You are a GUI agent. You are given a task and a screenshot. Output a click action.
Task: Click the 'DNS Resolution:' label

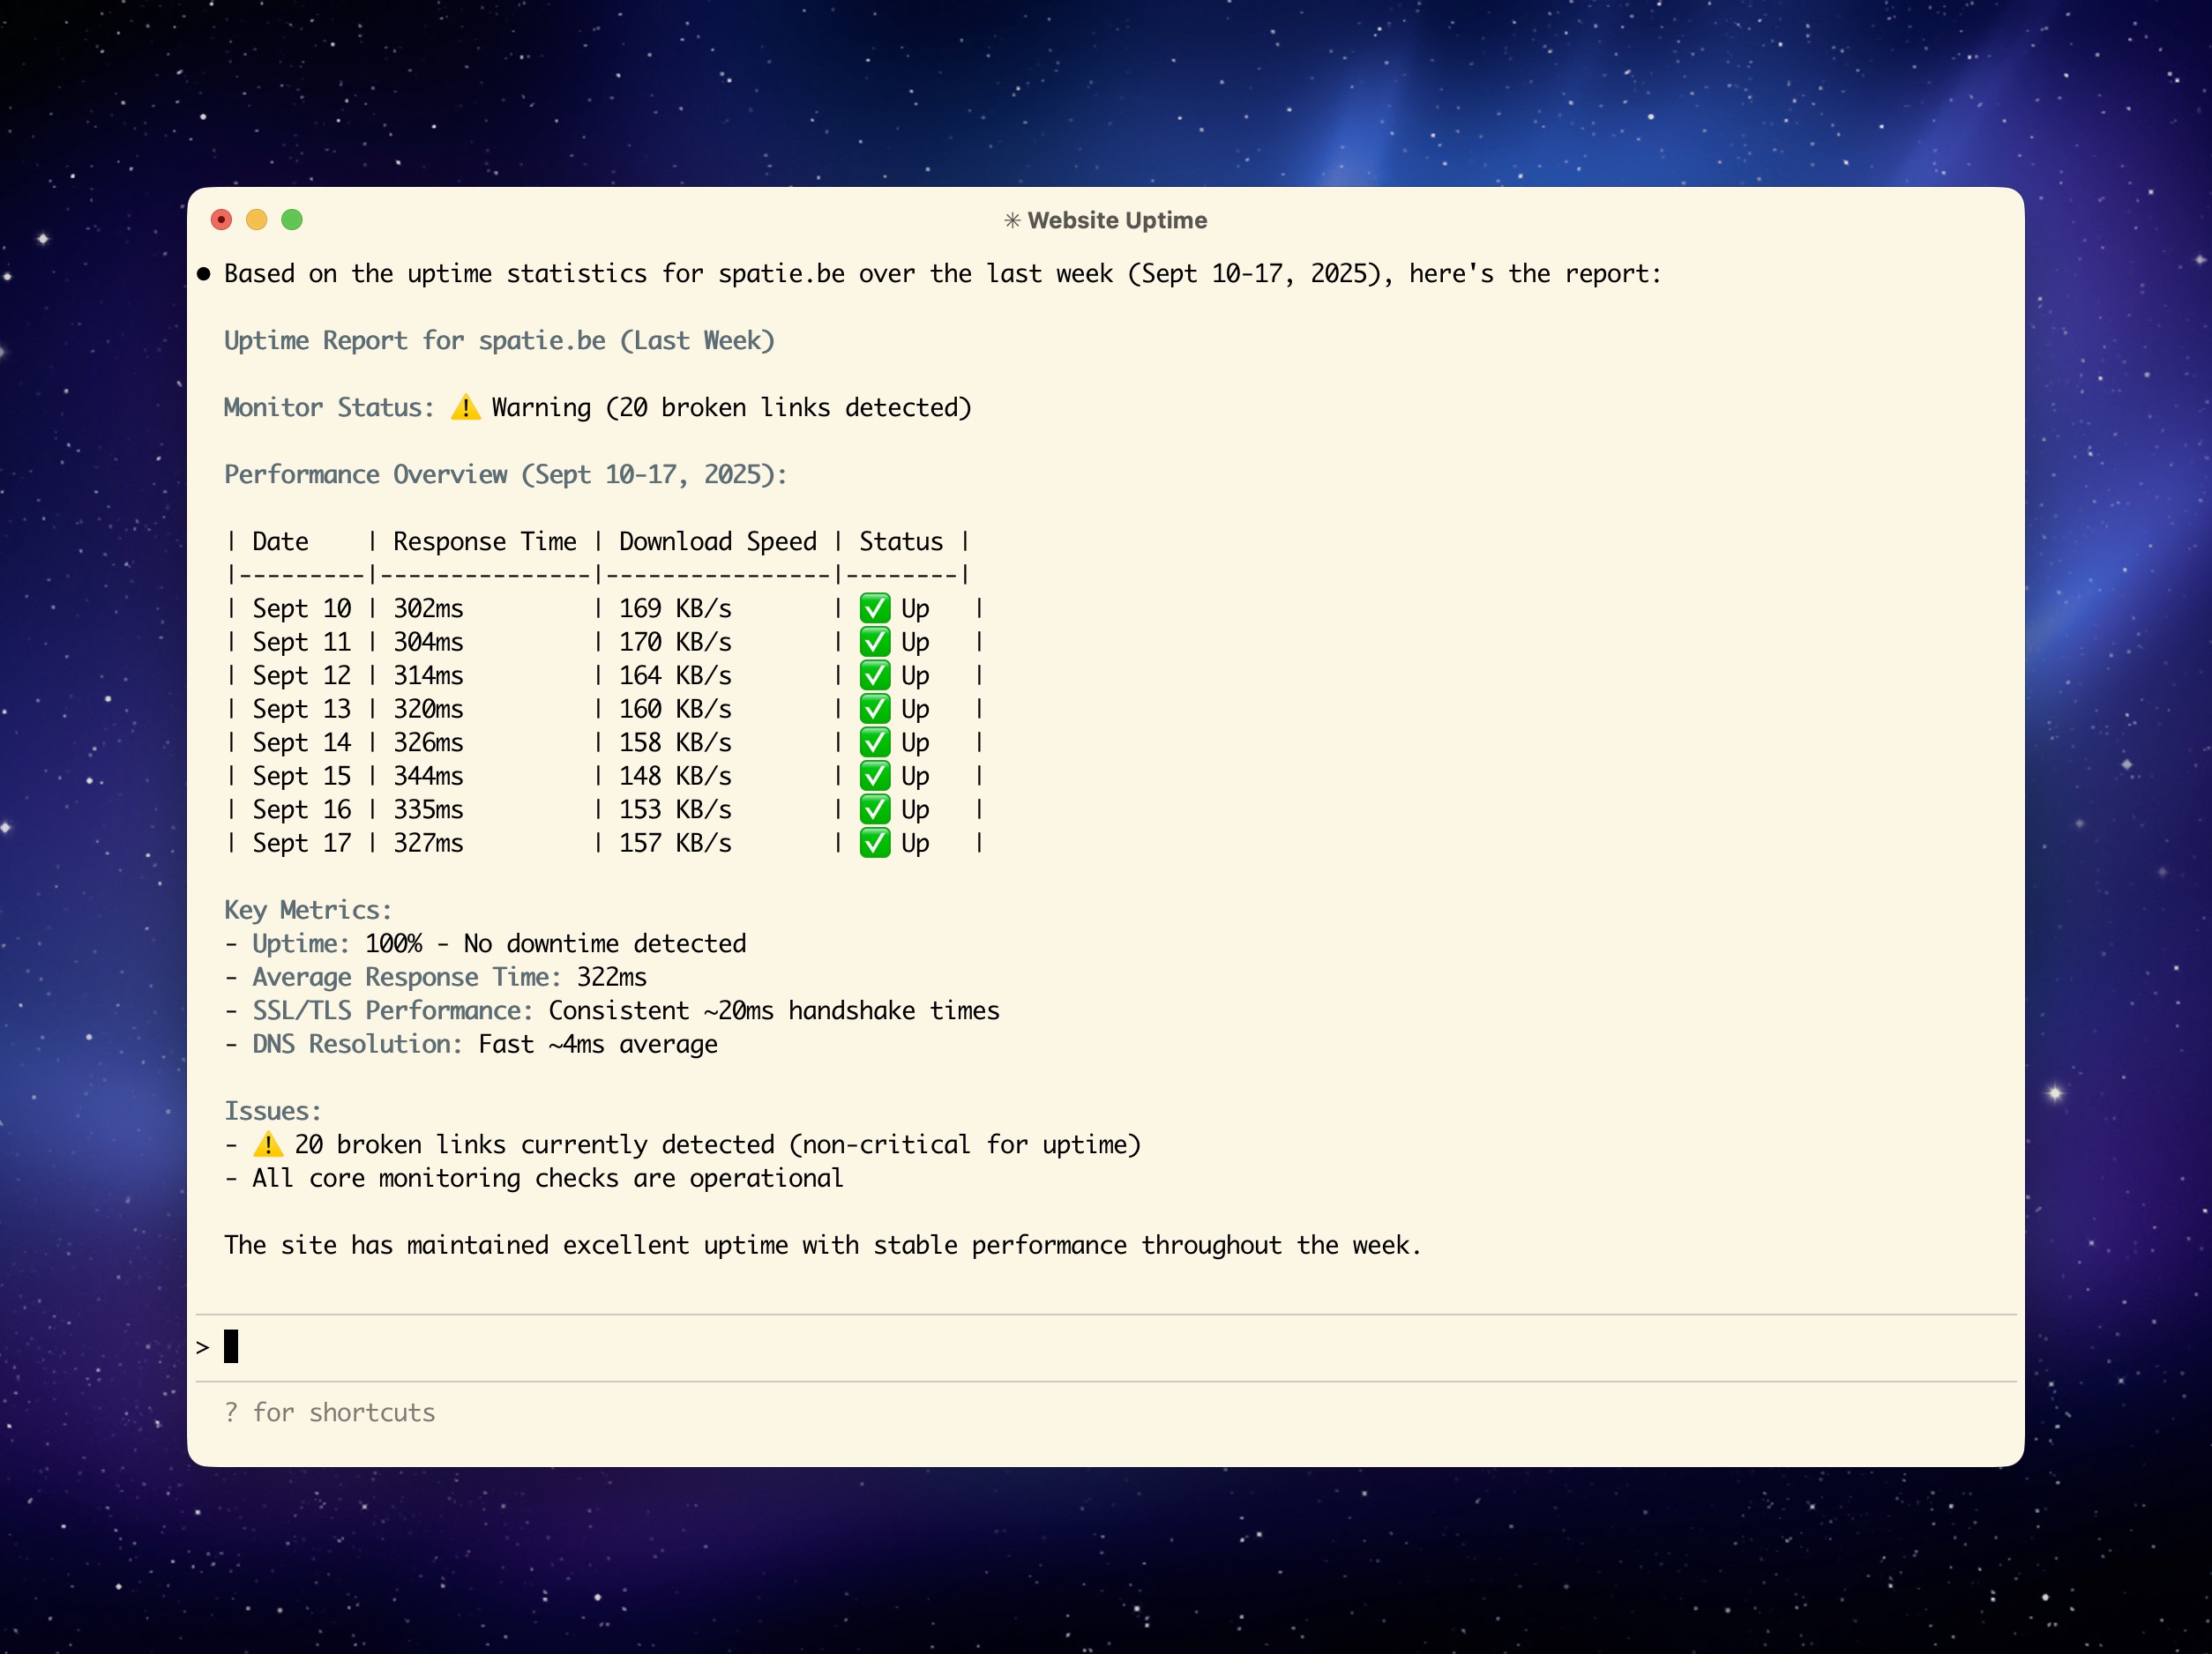click(x=357, y=1045)
